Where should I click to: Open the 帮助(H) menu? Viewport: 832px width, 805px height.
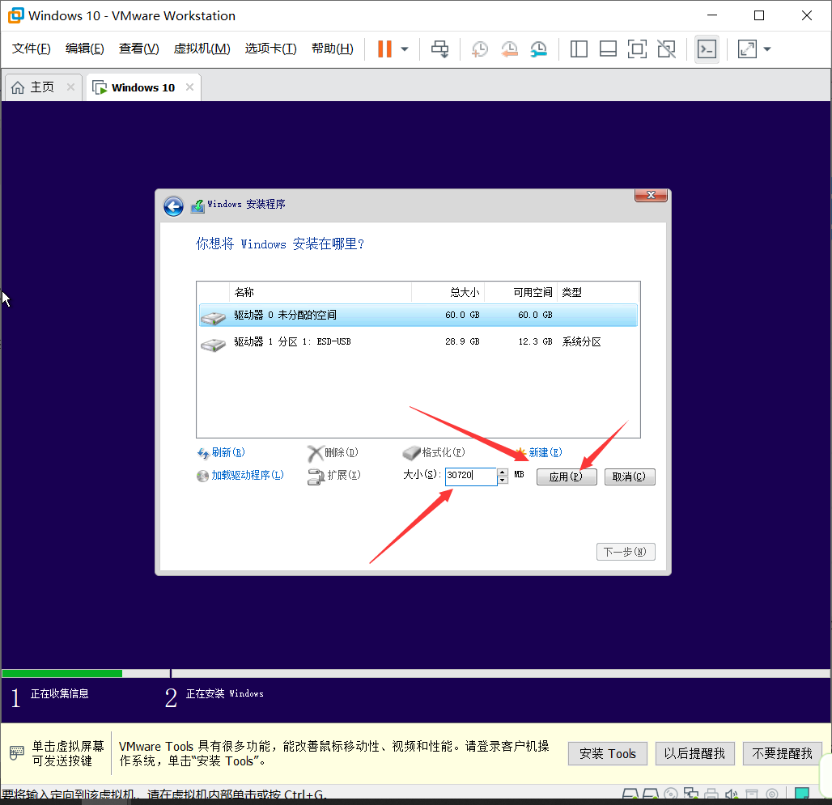[332, 49]
